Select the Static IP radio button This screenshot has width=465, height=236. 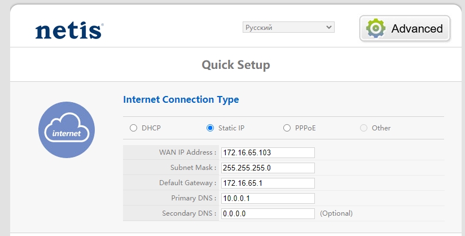210,128
